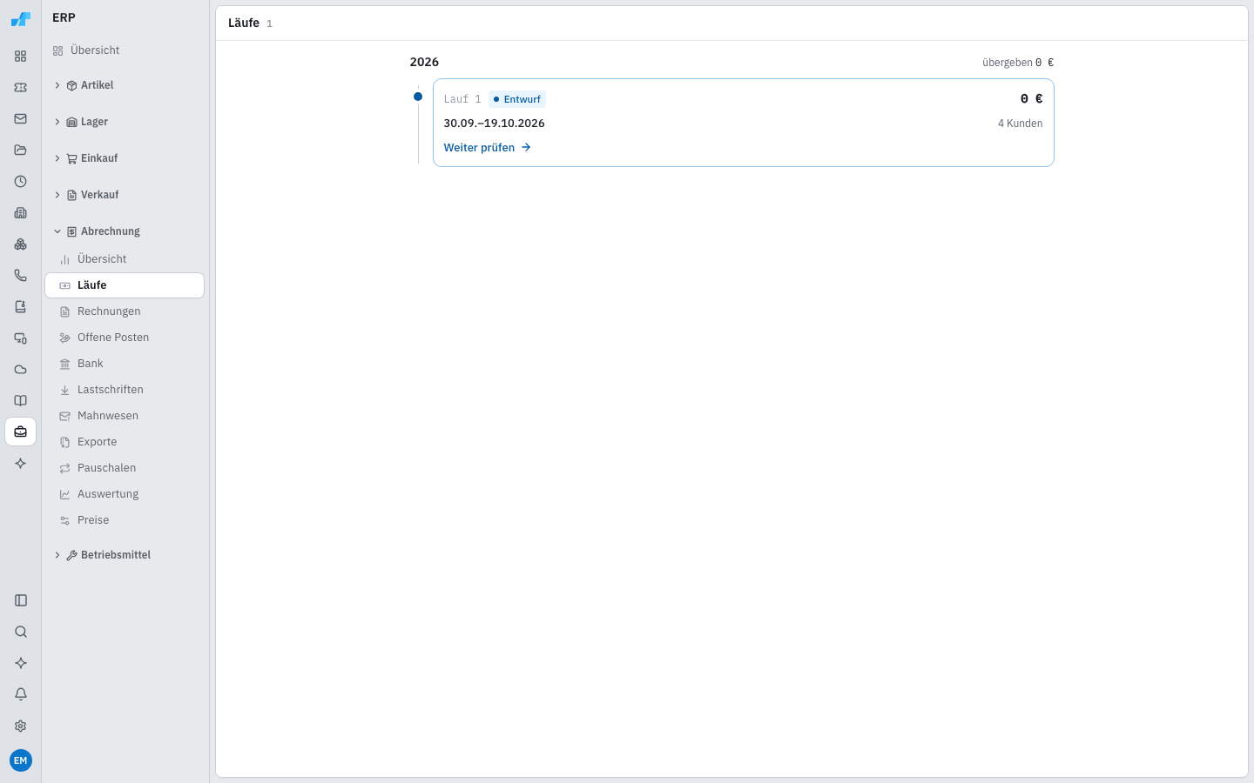Image resolution: width=1254 pixels, height=783 pixels.
Task: Click the EM user avatar
Action: tap(21, 760)
